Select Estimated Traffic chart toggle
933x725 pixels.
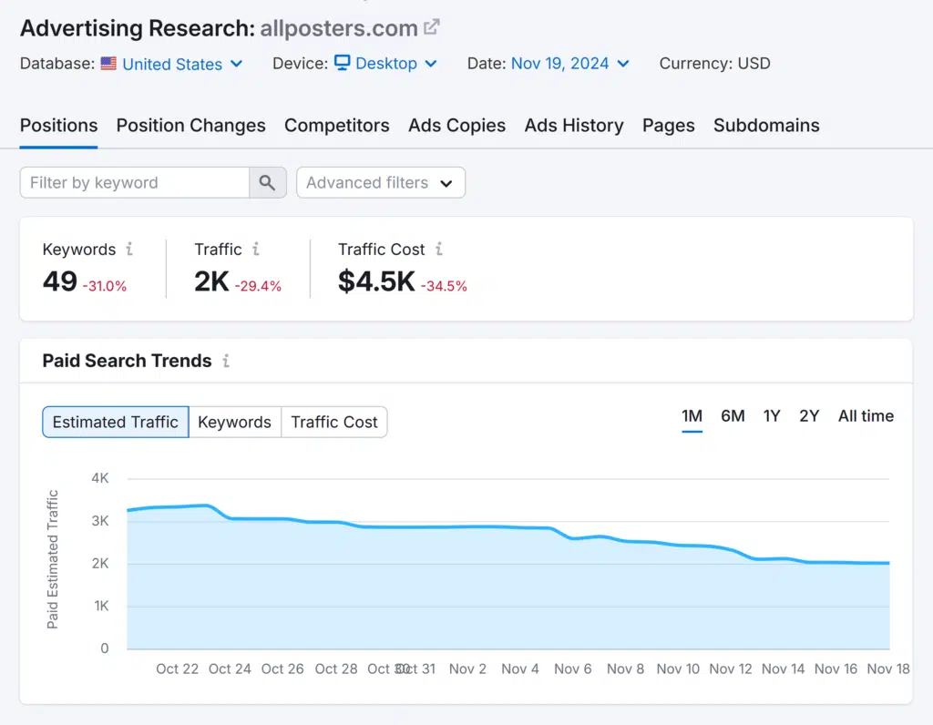pyautogui.click(x=116, y=422)
